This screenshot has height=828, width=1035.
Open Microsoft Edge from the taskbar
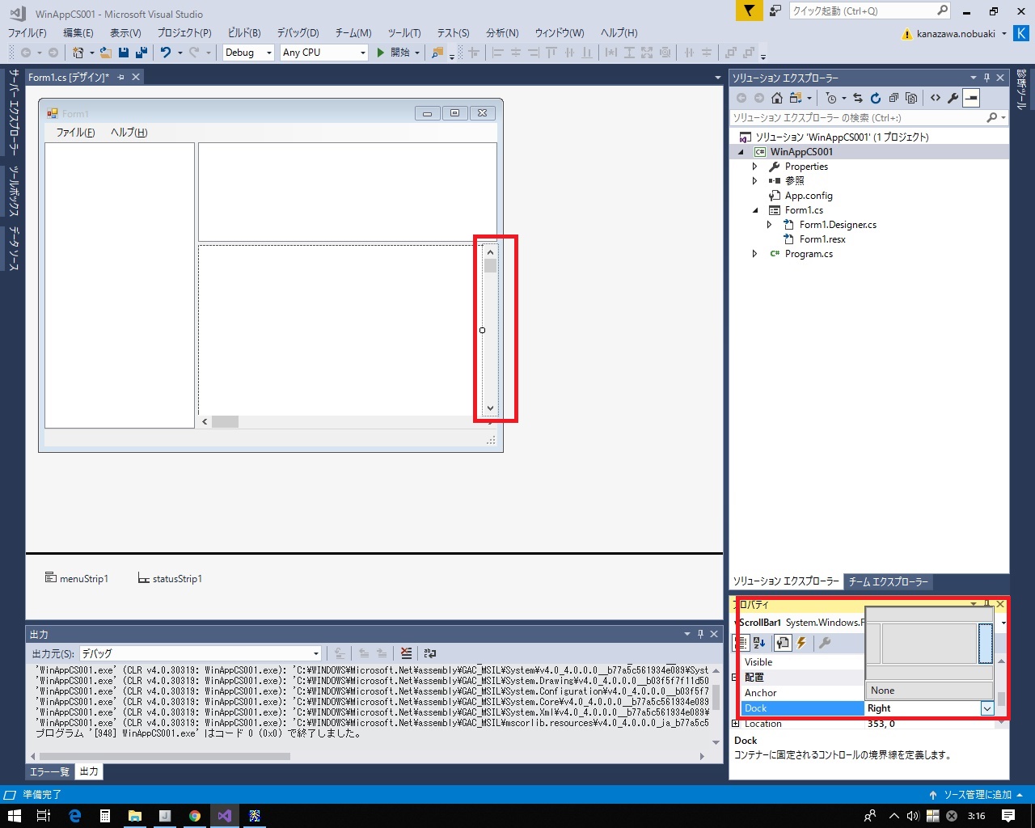pos(75,816)
